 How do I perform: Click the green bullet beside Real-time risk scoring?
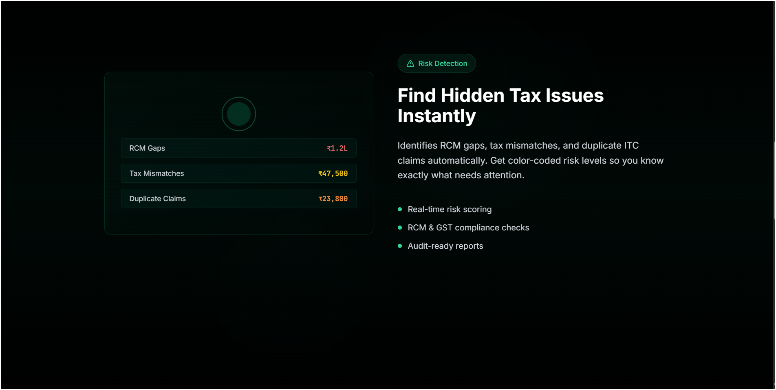point(399,209)
